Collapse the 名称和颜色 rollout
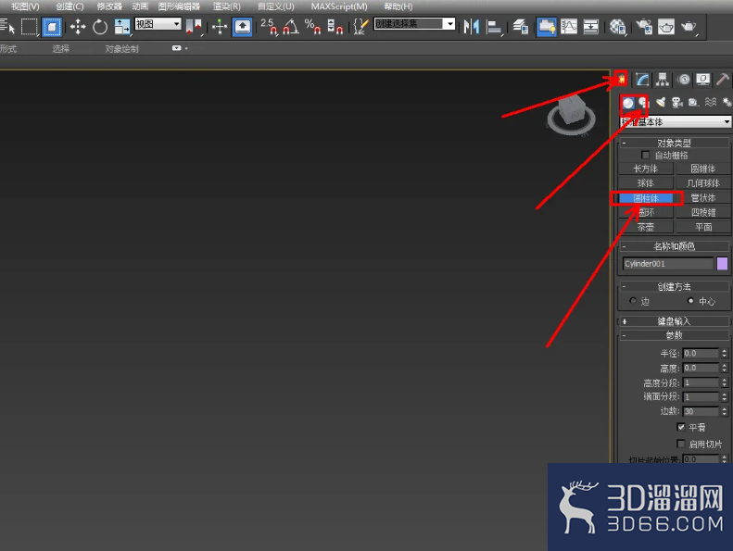The width and height of the screenshot is (733, 551). click(x=674, y=246)
